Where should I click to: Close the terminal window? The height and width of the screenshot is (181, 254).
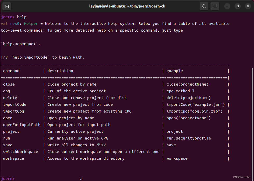[248, 6]
